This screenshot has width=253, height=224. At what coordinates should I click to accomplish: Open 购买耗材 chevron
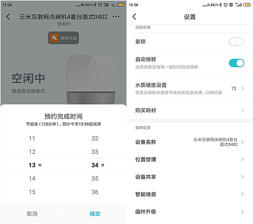tap(243, 110)
